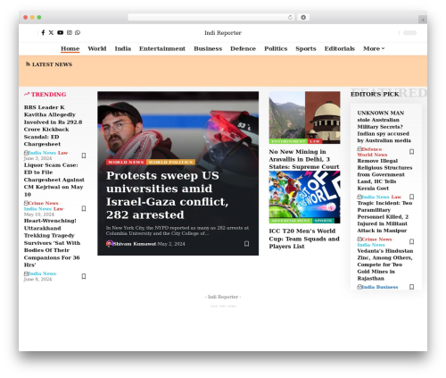Bookmark the Protests sweep US universities story
The height and width of the screenshot is (378, 446).
pos(246,244)
